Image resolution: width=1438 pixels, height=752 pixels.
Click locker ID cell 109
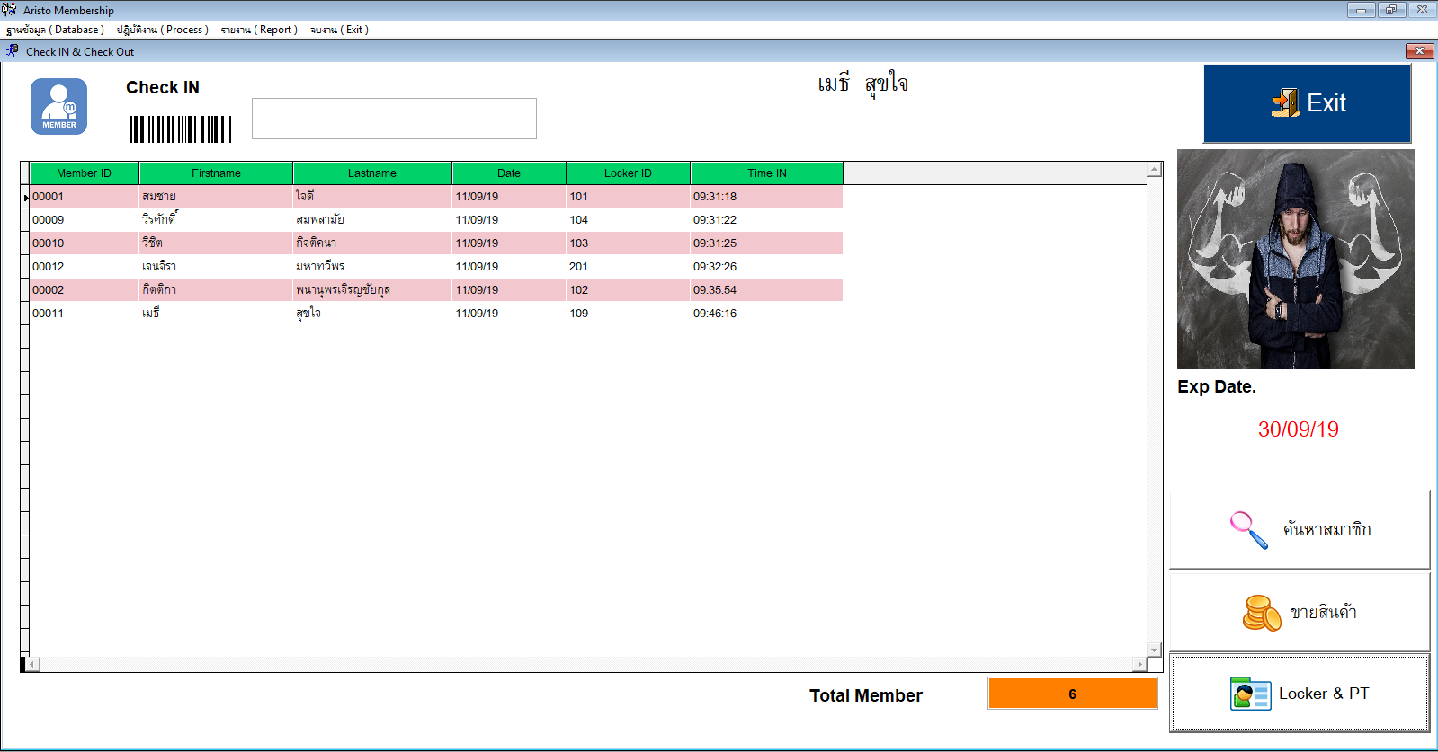(x=628, y=314)
